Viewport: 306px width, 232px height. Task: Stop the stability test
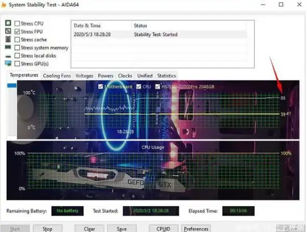(x=47, y=228)
